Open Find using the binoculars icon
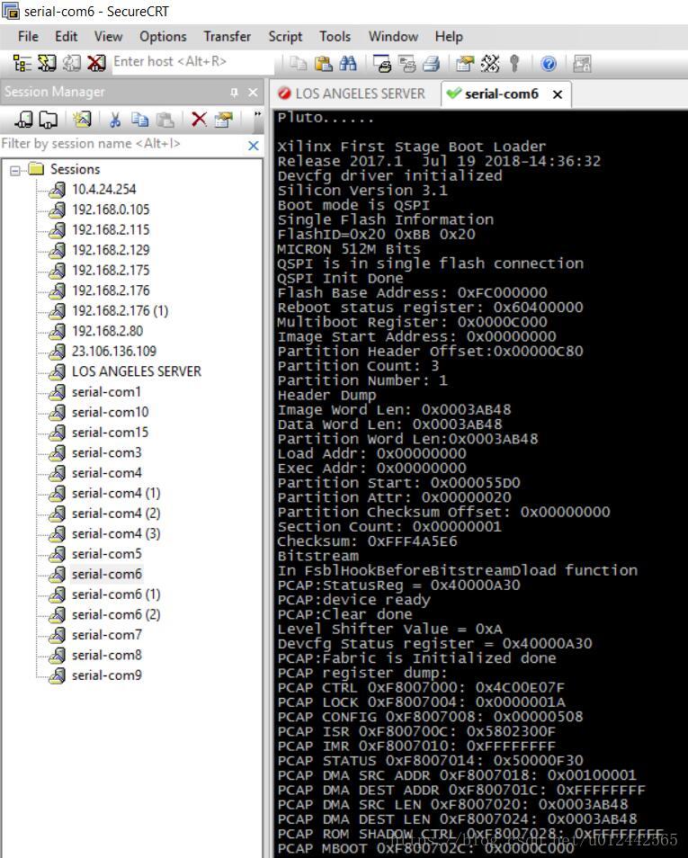688x858 pixels. pyautogui.click(x=348, y=64)
